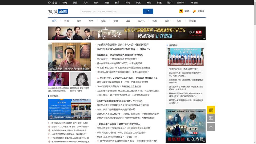Click the back-to-top arrow button

tap(211, 127)
